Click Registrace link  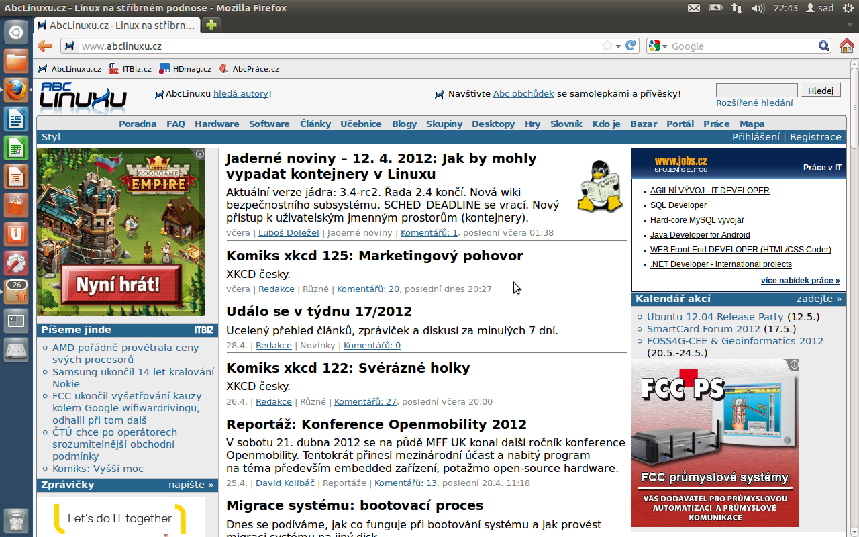(815, 137)
